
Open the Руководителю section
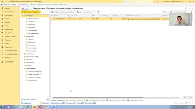(9, 12)
